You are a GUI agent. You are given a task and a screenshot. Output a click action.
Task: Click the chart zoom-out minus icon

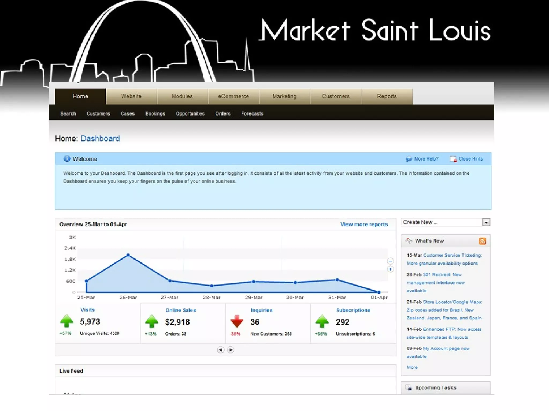coord(390,261)
